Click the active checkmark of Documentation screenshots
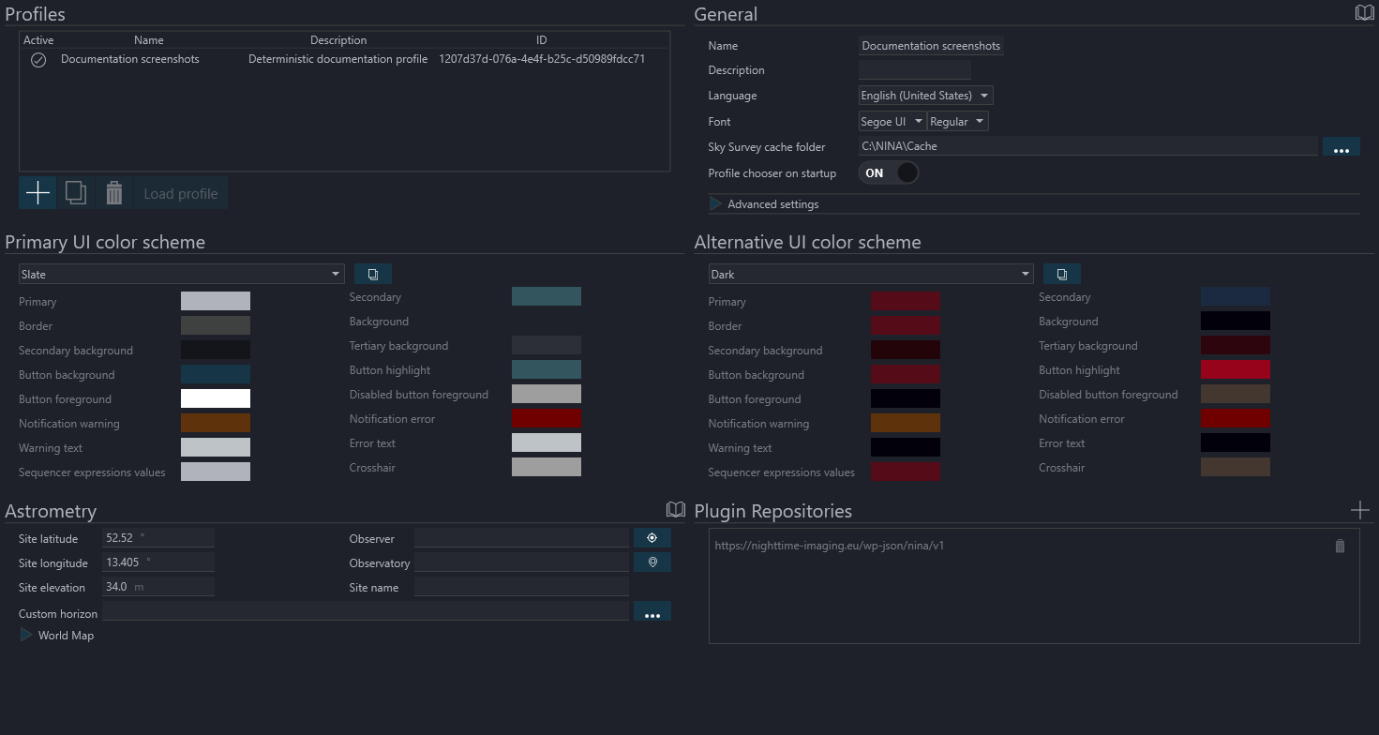 [38, 60]
